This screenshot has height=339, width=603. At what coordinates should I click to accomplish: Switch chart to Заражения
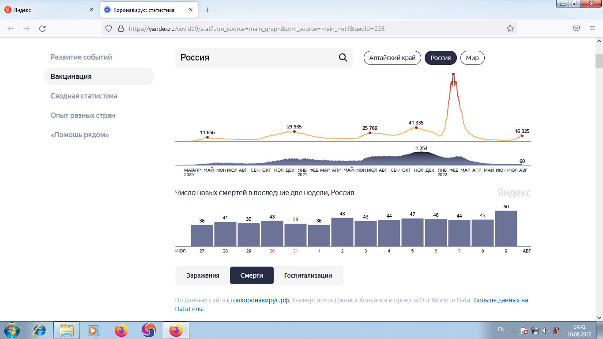click(x=203, y=275)
